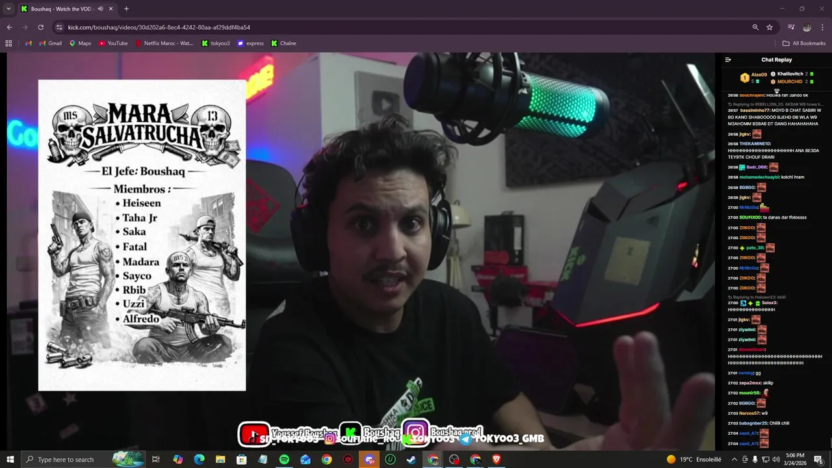Viewport: 832px width, 468px height.
Task: Open the Windows Start menu
Action: coord(10,460)
